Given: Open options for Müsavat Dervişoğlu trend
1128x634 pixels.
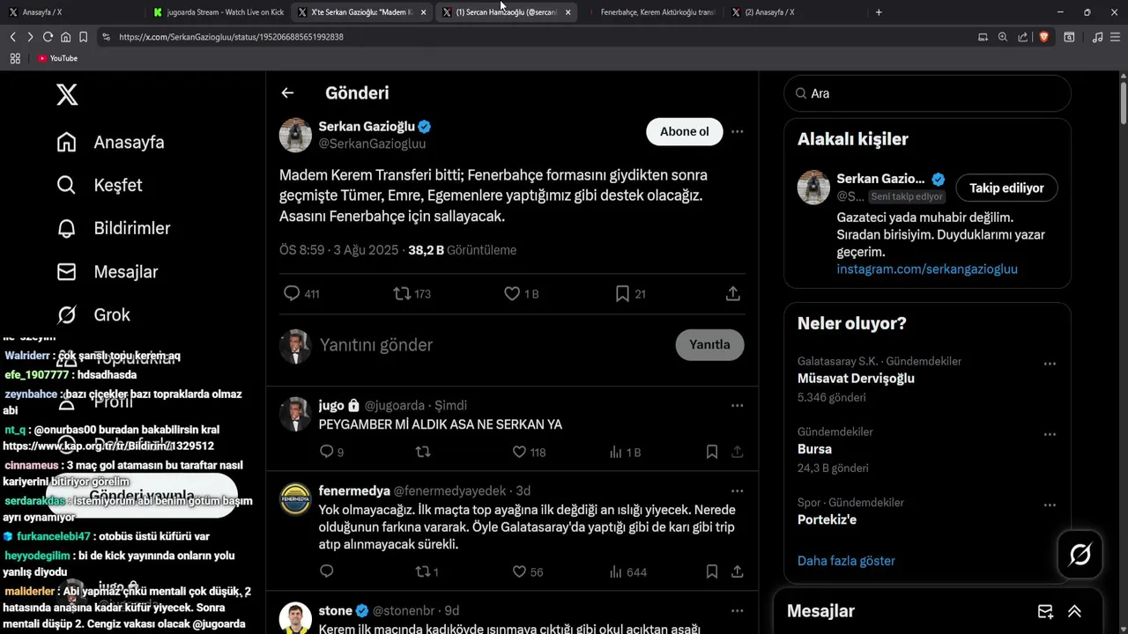Looking at the screenshot, I should click(x=1050, y=364).
